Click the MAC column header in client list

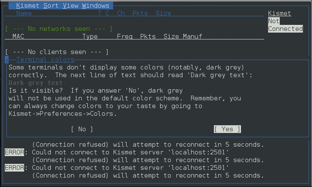[x=19, y=36]
